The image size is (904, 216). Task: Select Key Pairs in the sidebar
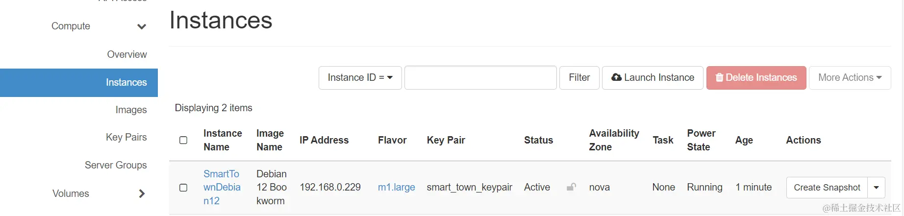[126, 137]
